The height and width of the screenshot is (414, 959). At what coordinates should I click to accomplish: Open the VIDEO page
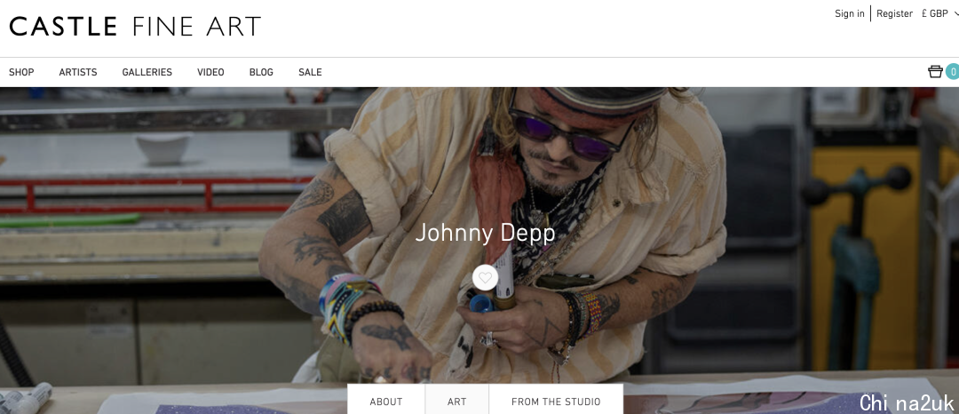pyautogui.click(x=210, y=72)
